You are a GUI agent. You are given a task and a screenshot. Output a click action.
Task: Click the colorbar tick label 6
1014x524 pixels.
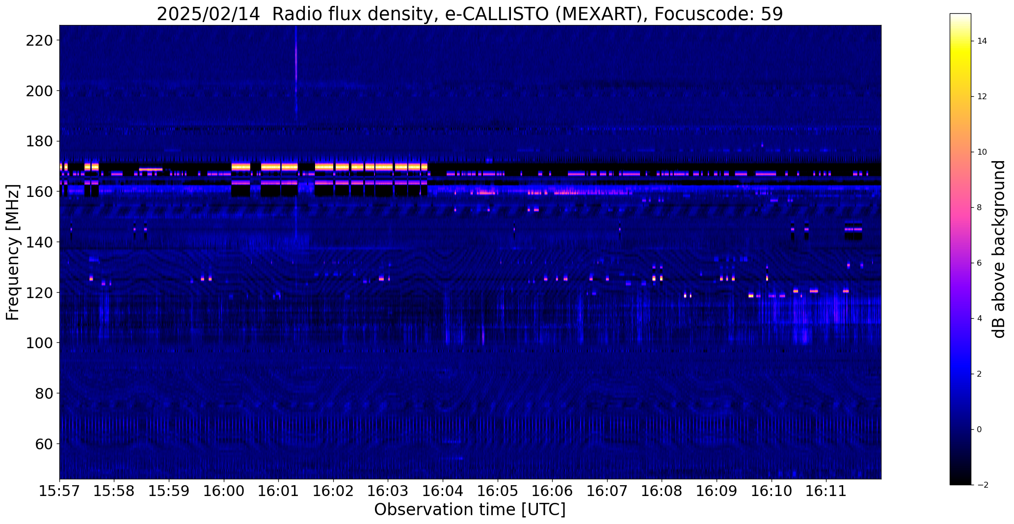979,263
